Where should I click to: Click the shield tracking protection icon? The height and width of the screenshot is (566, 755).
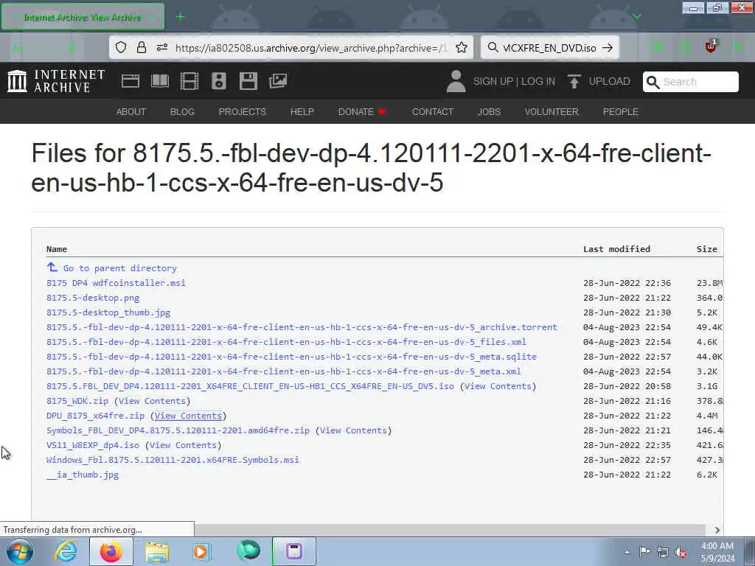pyautogui.click(x=121, y=47)
